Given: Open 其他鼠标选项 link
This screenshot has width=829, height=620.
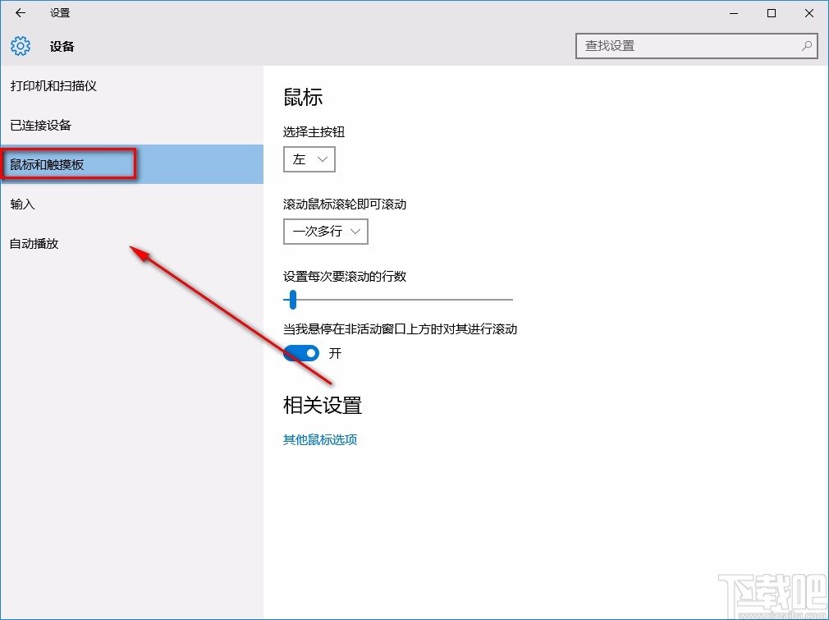Looking at the screenshot, I should pyautogui.click(x=319, y=439).
